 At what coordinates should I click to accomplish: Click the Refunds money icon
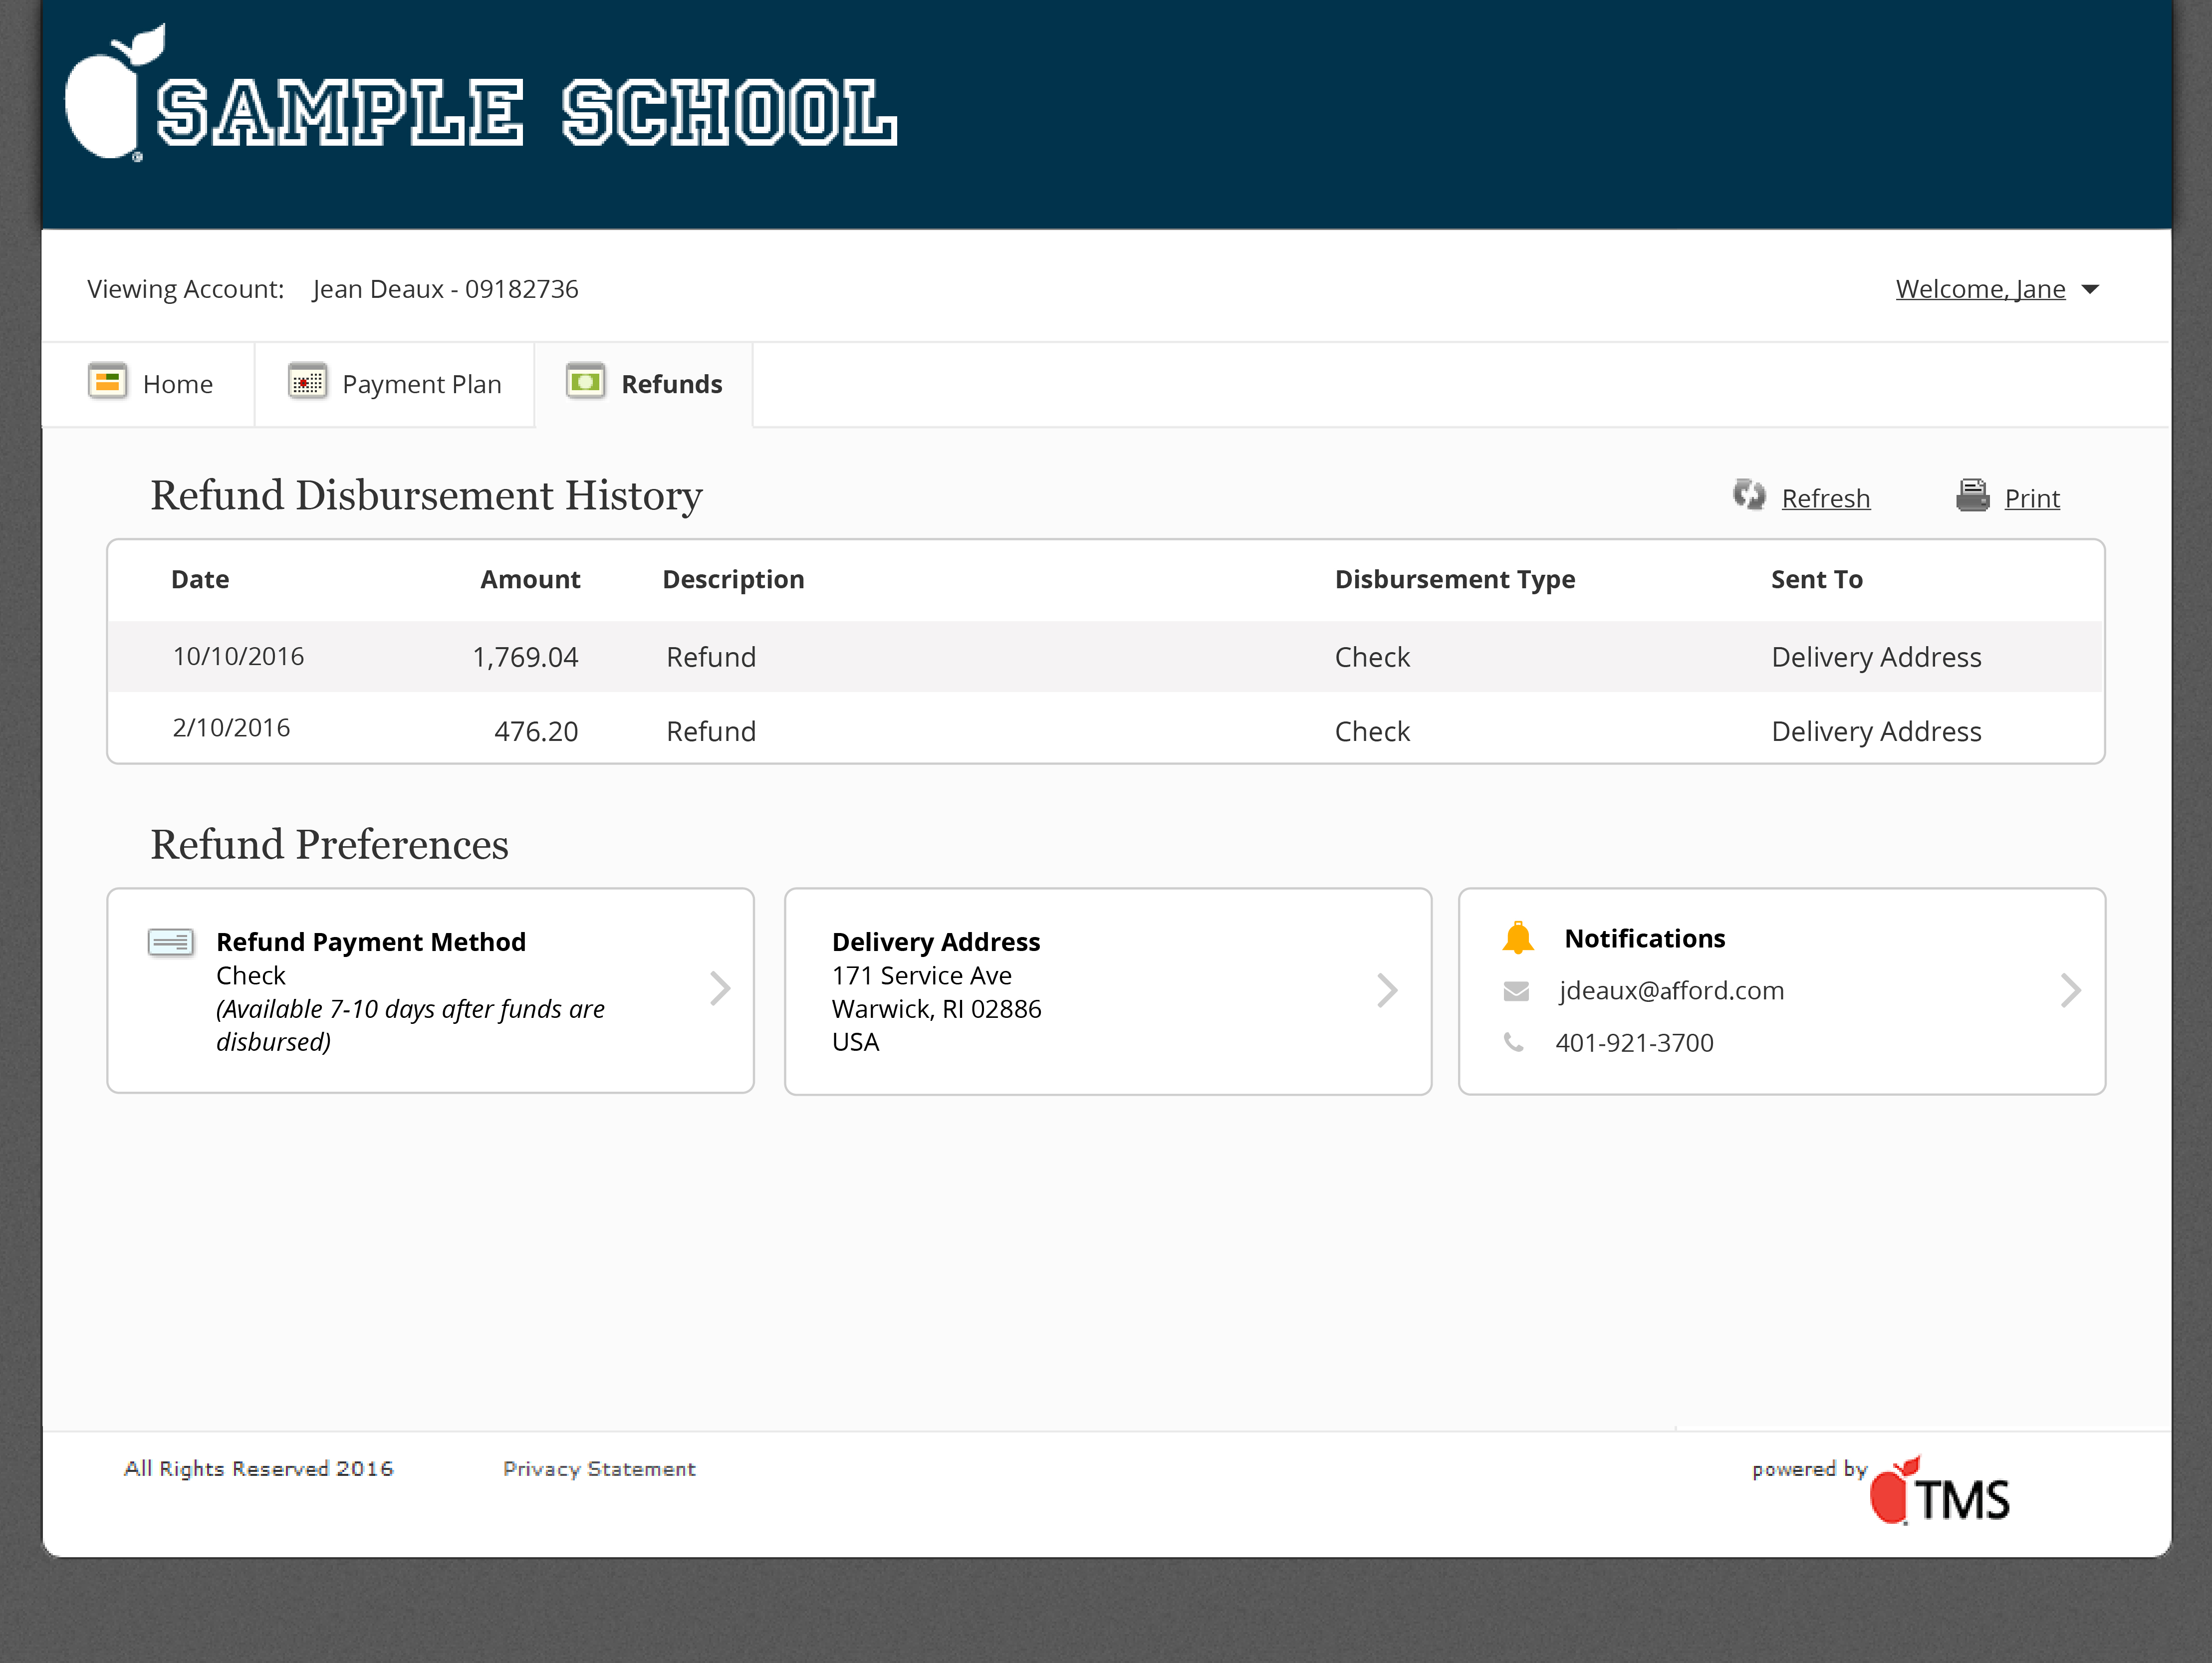point(585,382)
